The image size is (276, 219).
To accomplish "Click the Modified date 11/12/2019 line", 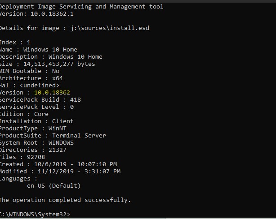I will 60,172.
